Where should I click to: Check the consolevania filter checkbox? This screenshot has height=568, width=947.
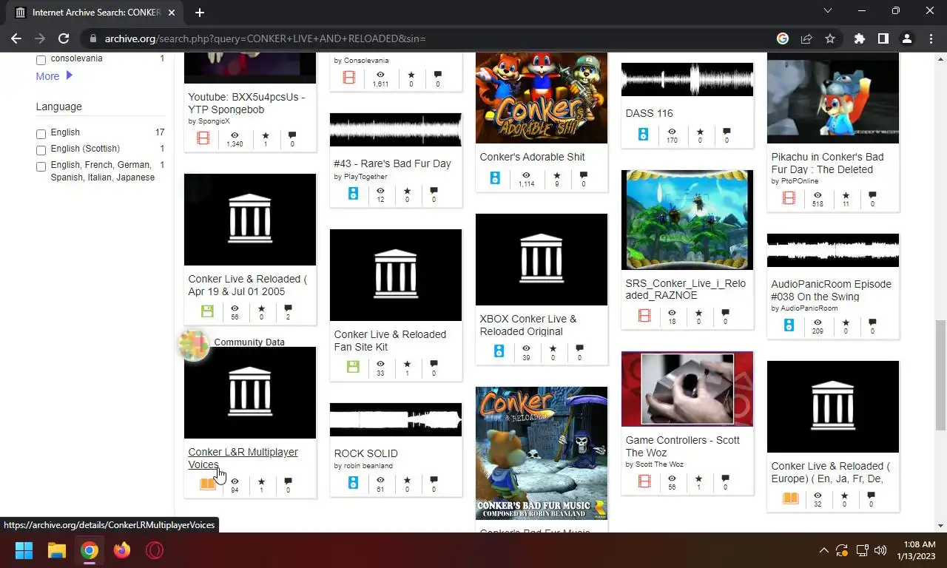pos(41,60)
